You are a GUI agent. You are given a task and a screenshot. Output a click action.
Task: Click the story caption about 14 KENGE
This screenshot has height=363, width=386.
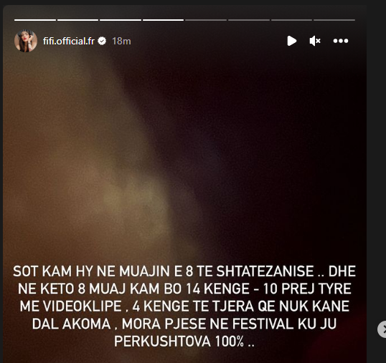point(184,306)
